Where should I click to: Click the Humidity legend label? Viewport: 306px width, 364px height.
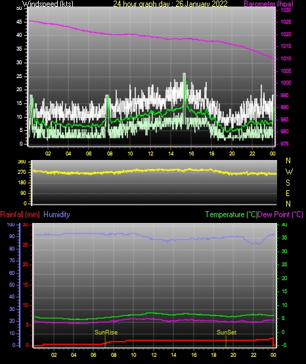click(56, 214)
